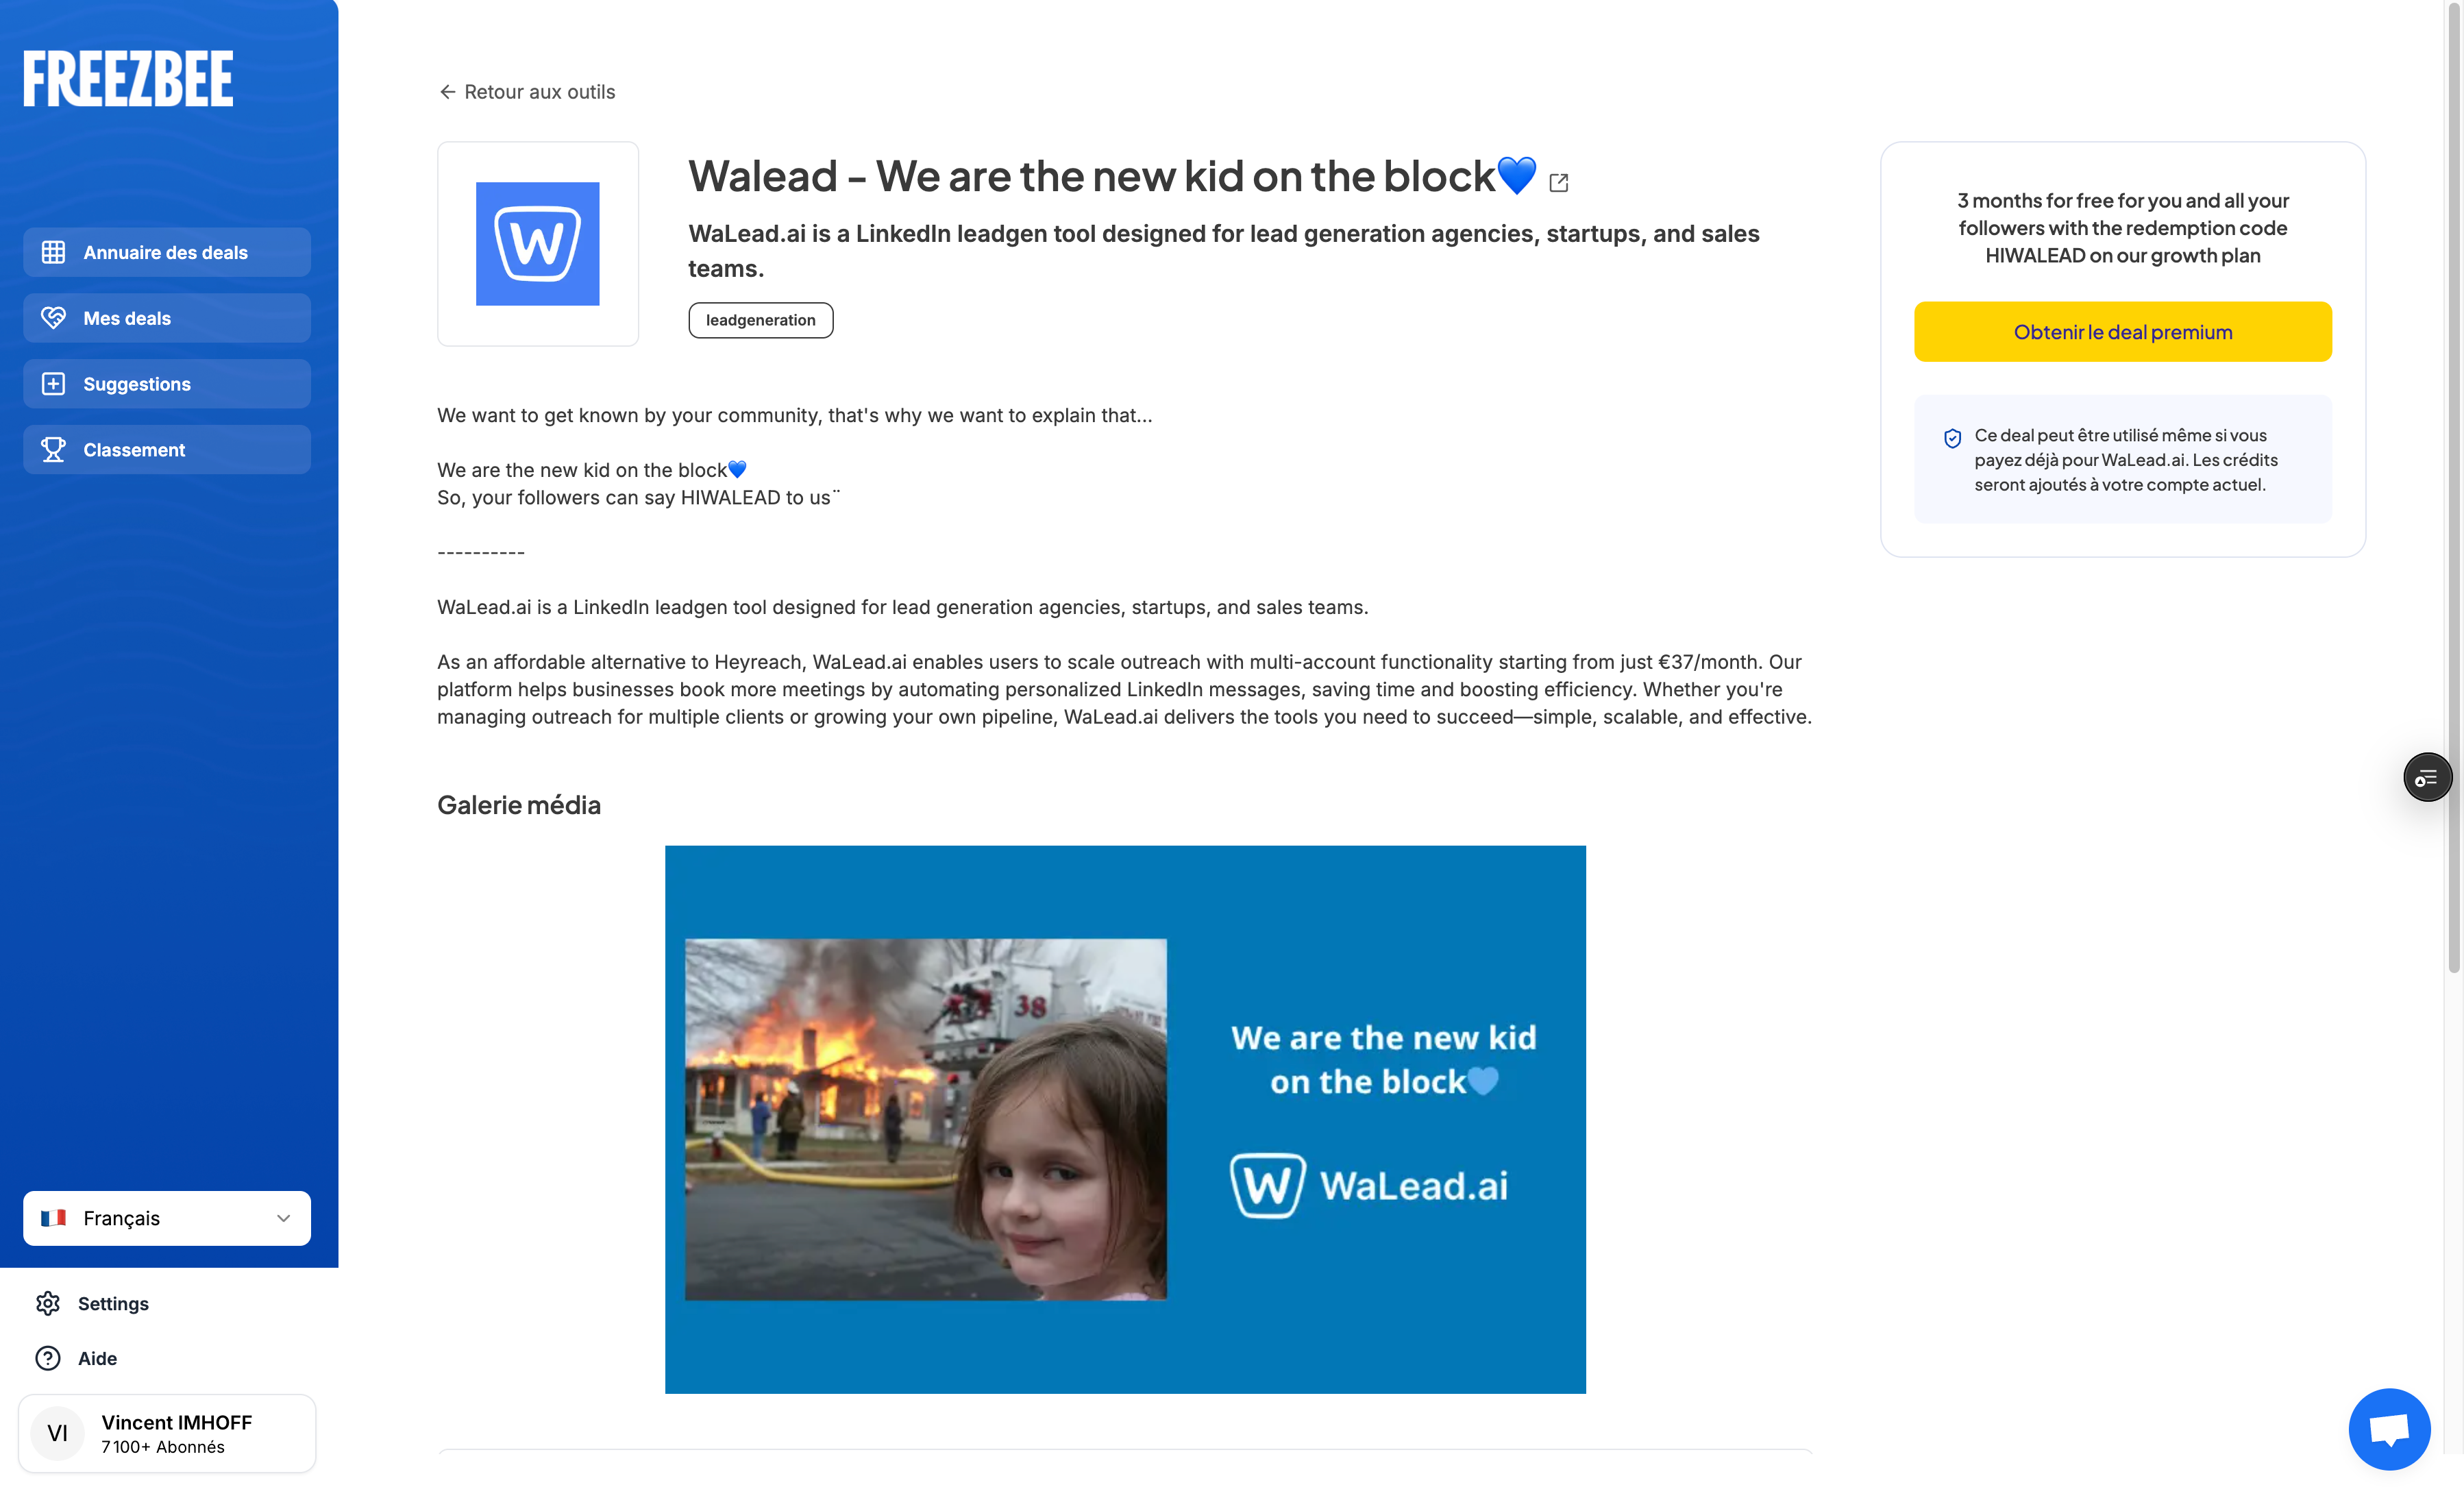Click the FREEZBEE logo

point(128,79)
